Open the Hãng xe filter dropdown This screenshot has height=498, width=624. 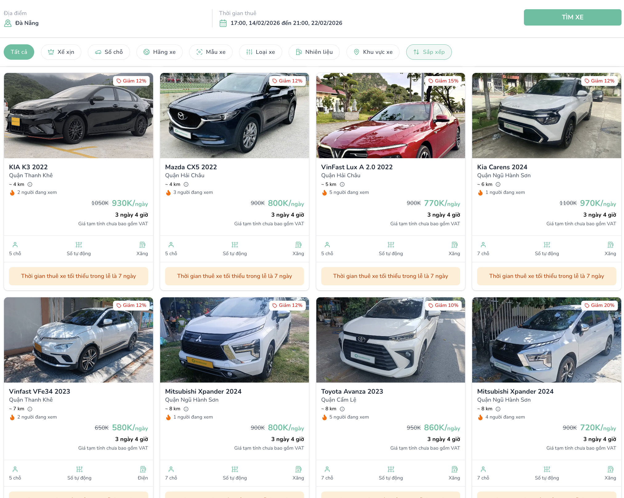pos(159,52)
